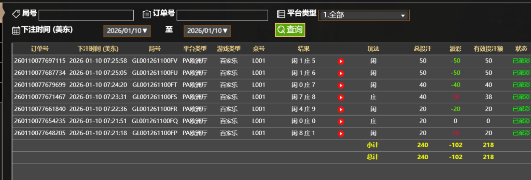Image resolution: width=531 pixels, height=180 pixels.
Task: Play replay for result 闲 4 庄 9
Action: click(x=341, y=109)
